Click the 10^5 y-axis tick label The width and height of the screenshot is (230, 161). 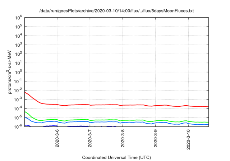18,27
